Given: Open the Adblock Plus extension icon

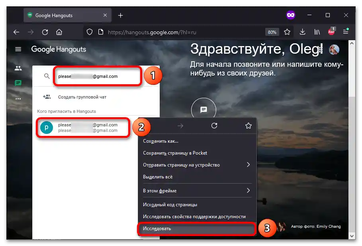Looking at the screenshot, I should (x=331, y=31).
